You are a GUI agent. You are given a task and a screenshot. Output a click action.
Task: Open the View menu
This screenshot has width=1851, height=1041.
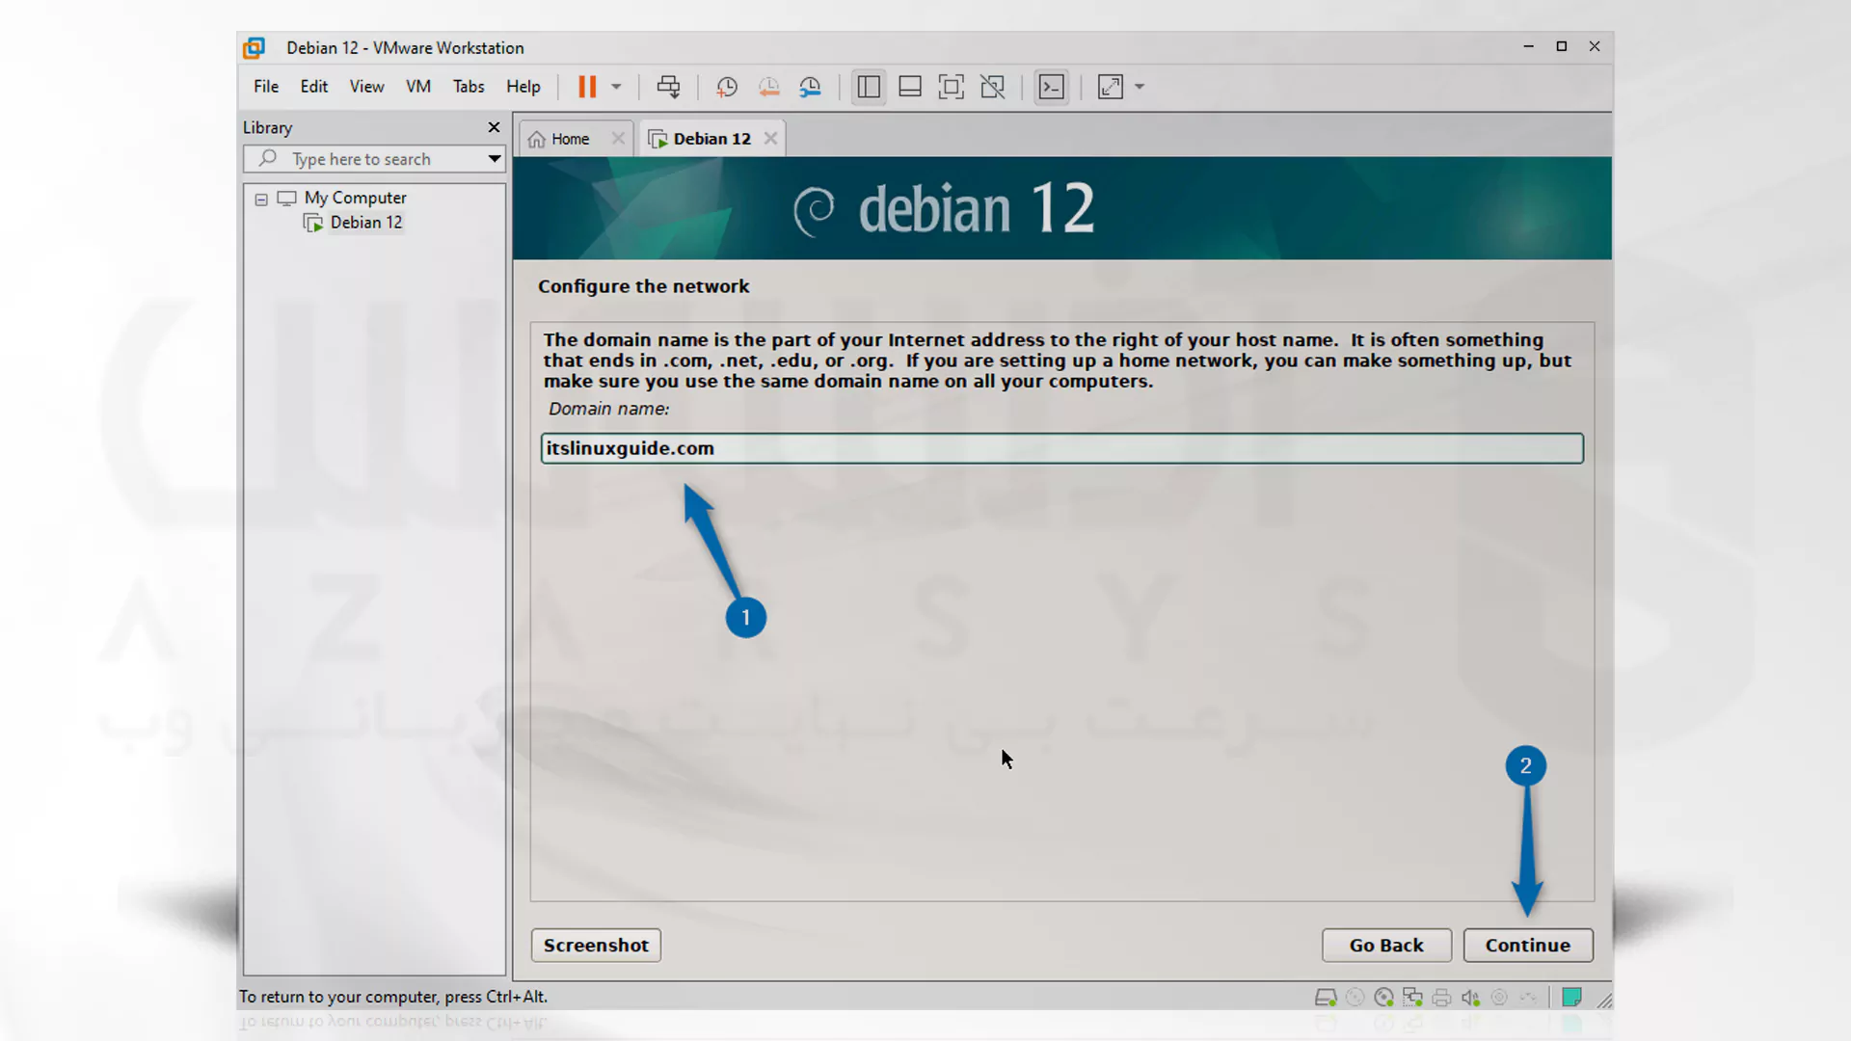click(366, 87)
